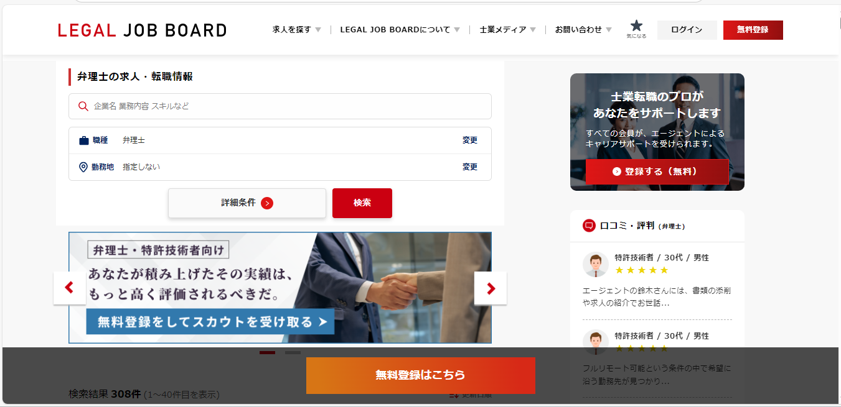Click the first reviewer avatar icon

click(x=595, y=265)
